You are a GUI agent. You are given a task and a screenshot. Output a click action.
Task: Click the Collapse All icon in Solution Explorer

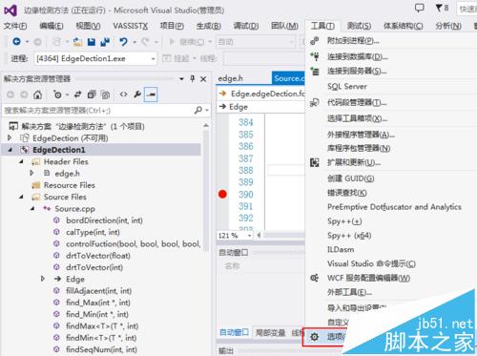tap(92, 94)
